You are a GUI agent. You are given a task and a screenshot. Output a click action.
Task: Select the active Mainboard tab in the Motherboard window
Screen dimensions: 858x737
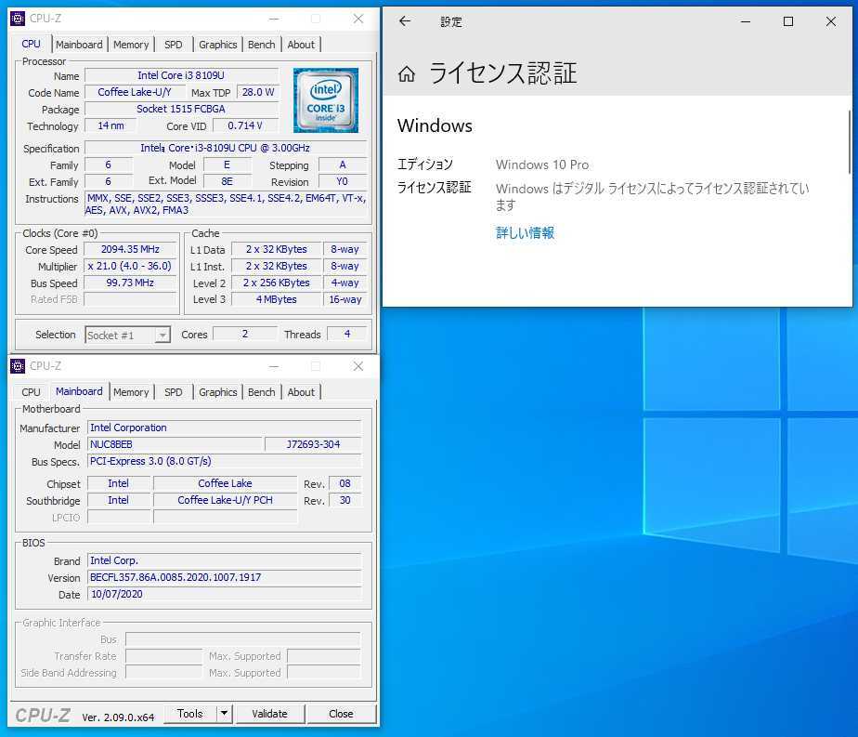coord(79,391)
